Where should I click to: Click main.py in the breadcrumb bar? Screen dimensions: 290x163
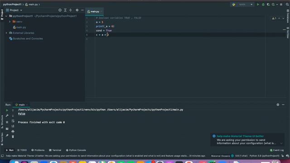click(31, 5)
